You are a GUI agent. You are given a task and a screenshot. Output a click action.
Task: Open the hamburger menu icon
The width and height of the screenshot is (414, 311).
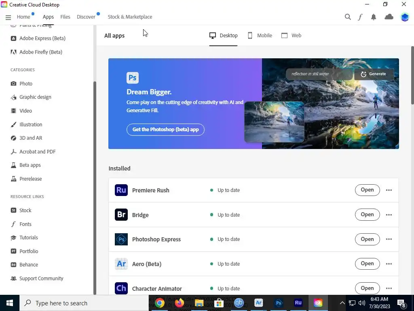pyautogui.click(x=8, y=17)
